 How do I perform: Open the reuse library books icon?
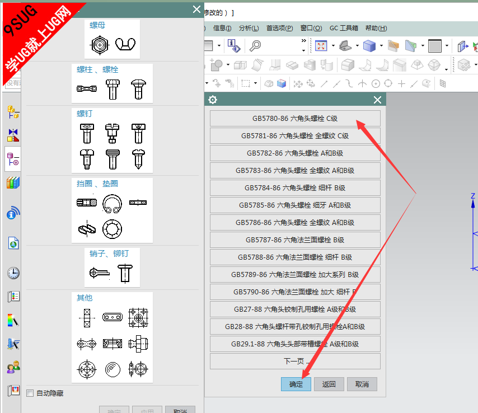point(13,182)
